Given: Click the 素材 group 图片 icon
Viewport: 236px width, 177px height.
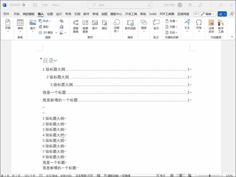Looking at the screenshot, I should pos(95,25).
